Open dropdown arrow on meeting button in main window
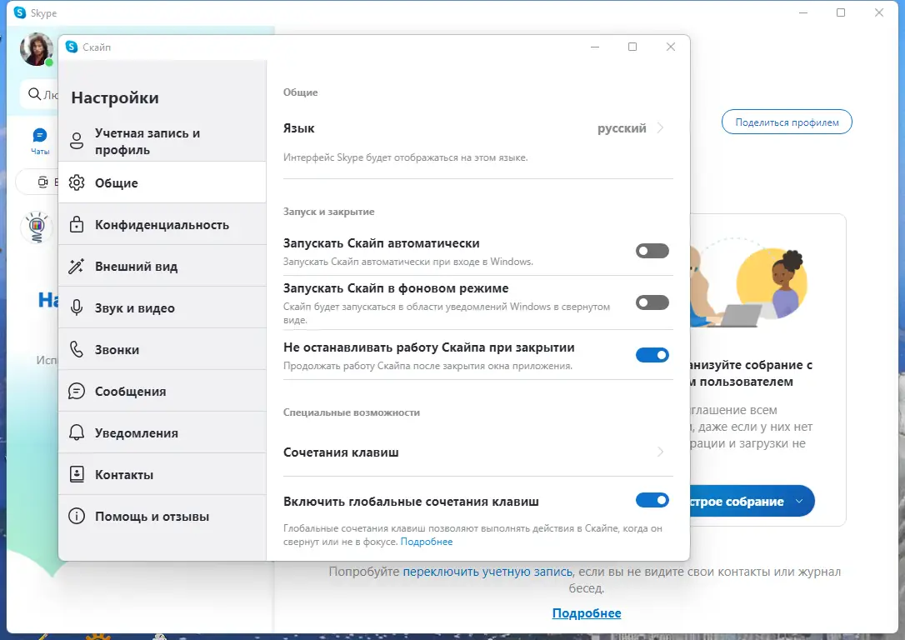 point(799,501)
